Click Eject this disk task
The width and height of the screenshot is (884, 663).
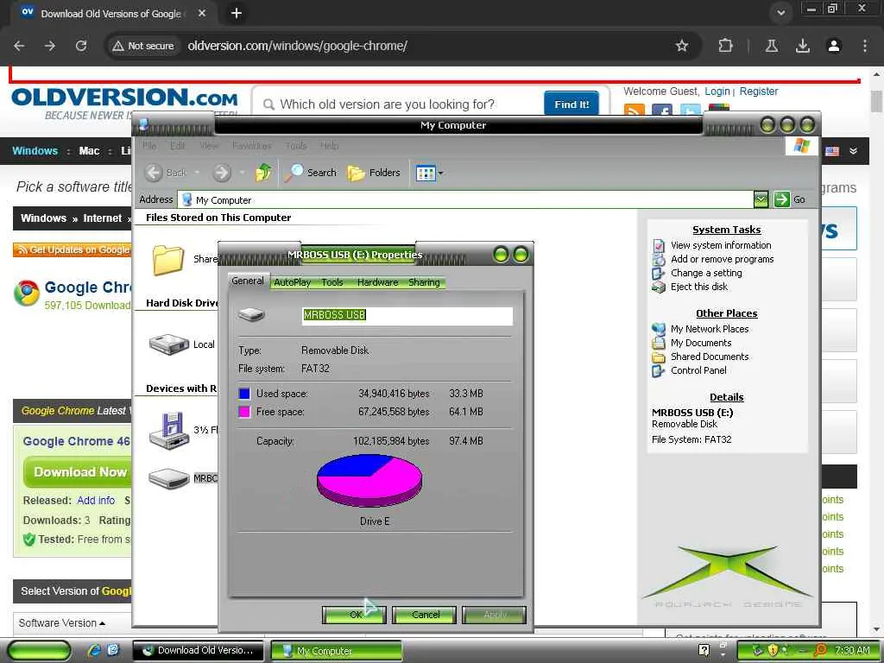[x=699, y=287]
